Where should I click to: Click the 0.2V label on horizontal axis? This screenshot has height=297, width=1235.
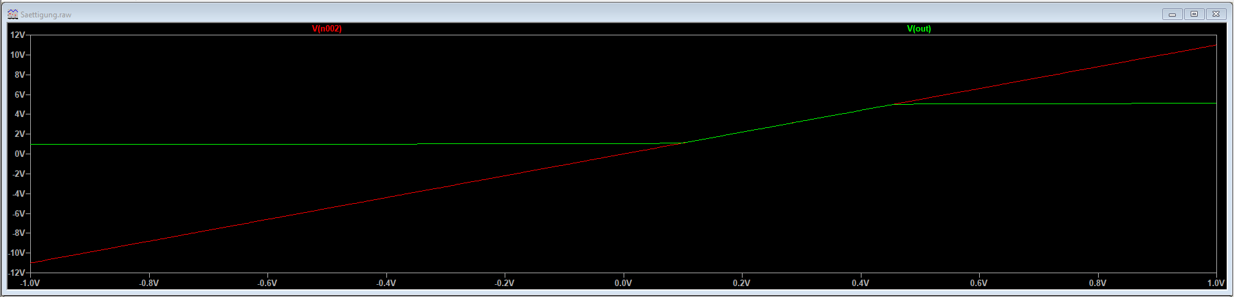coord(742,283)
